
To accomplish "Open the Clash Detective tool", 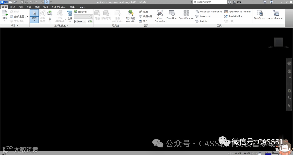I will point(160,16).
